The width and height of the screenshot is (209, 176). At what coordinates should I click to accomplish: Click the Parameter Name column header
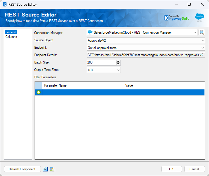(83, 85)
